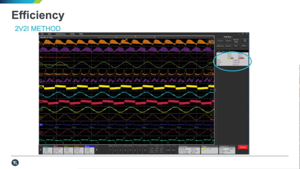
Task: Turn on channel 2 button
Action: click(x=115, y=150)
